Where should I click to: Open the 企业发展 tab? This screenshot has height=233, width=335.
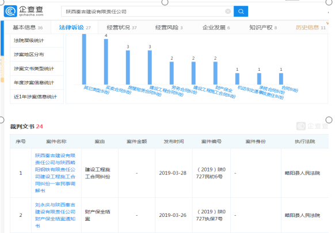pos(216,28)
